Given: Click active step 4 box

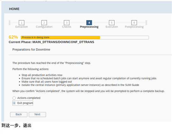Looking at the screenshot, I should tap(89, 23).
